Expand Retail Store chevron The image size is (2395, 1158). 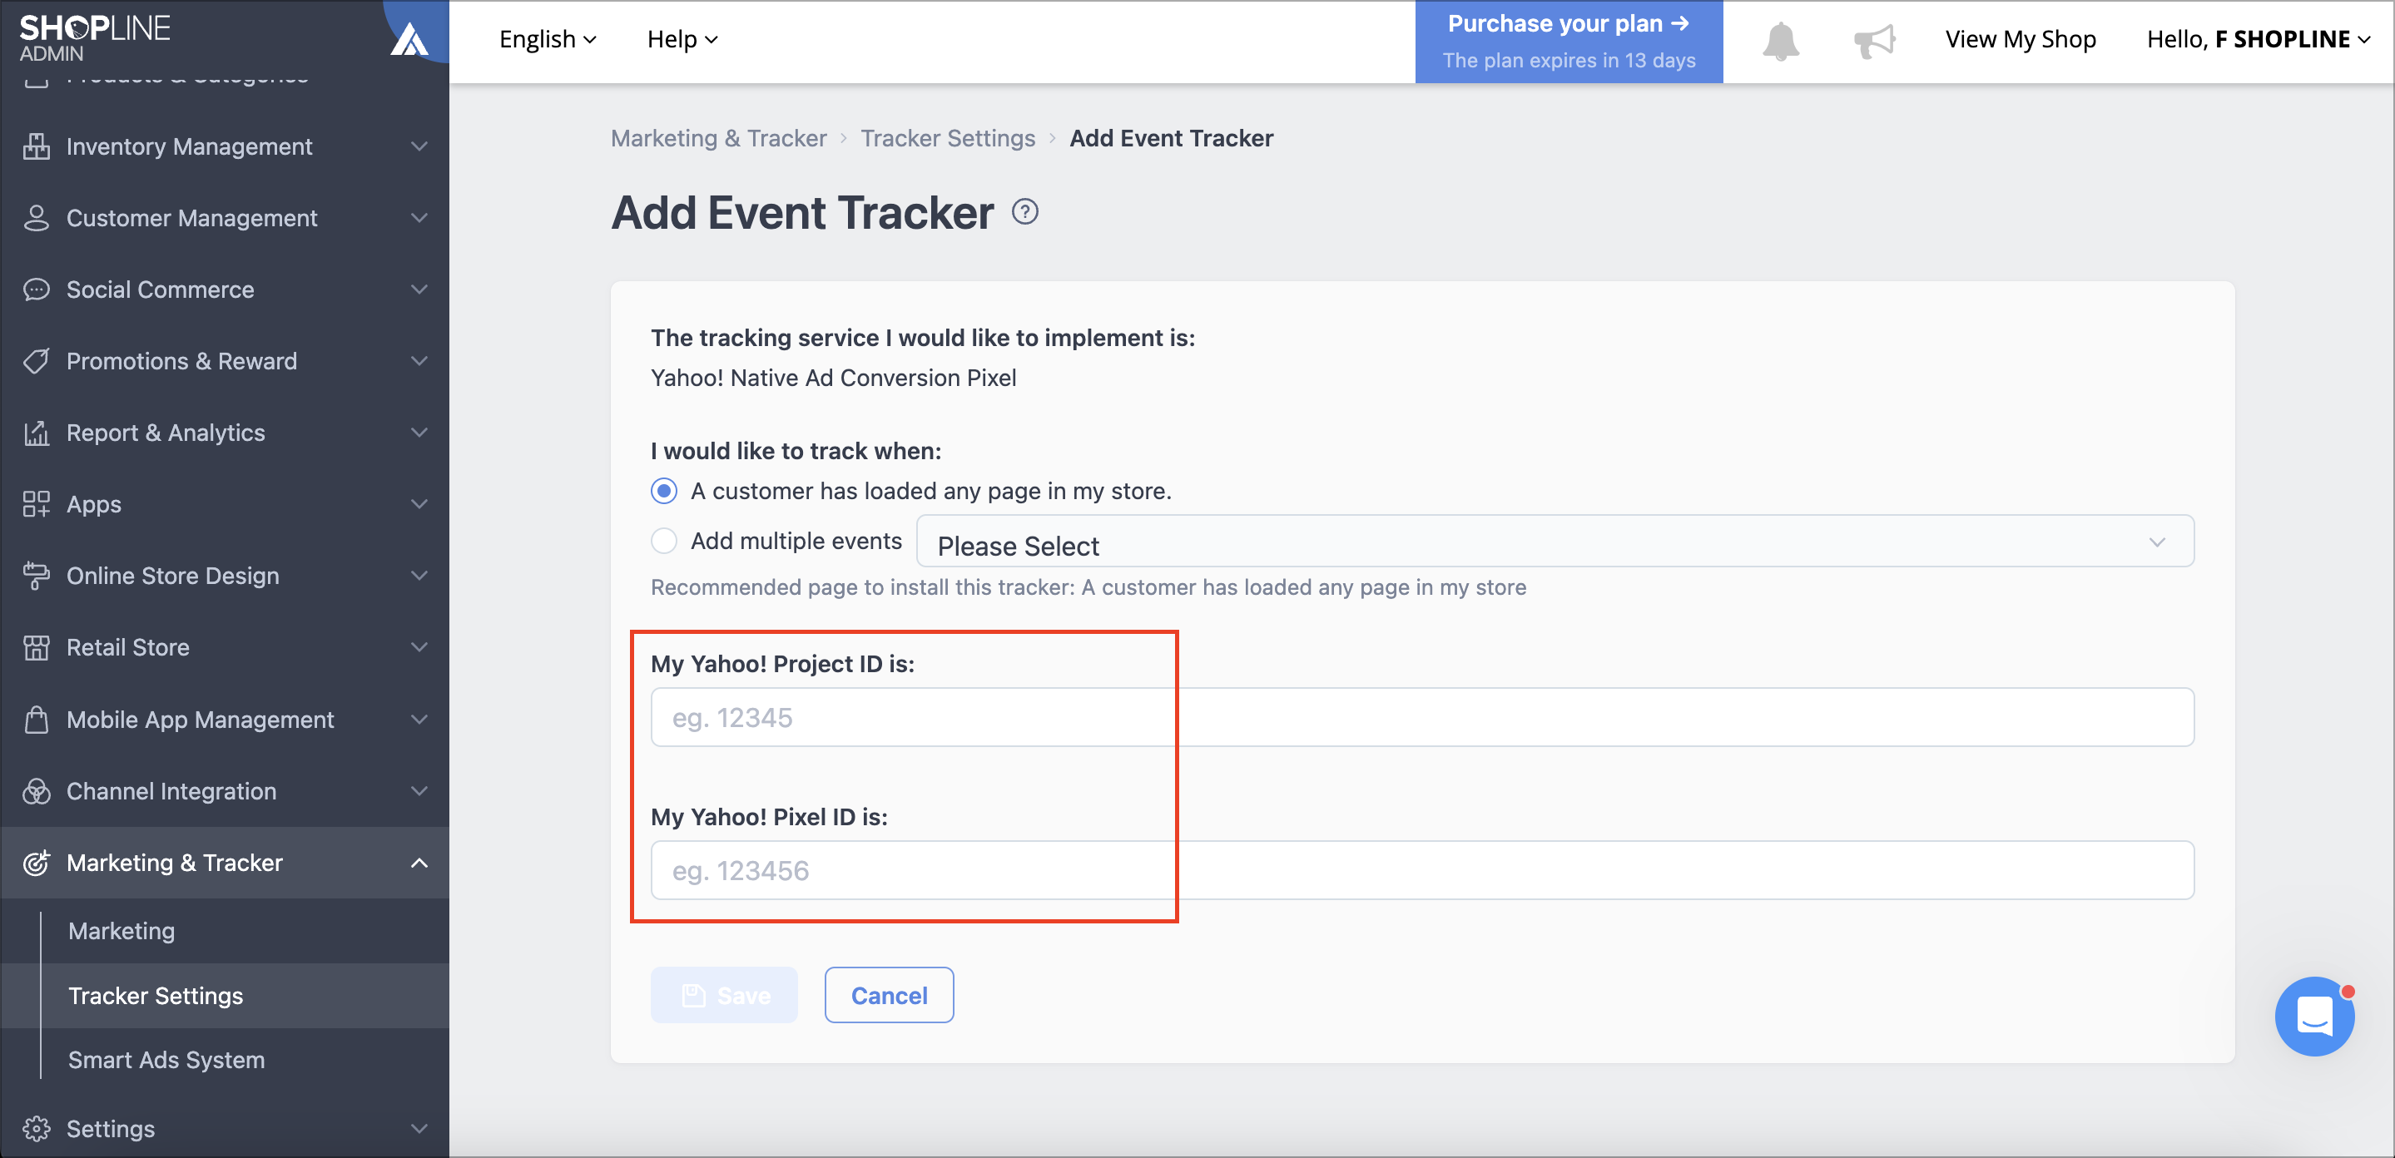pyautogui.click(x=419, y=647)
